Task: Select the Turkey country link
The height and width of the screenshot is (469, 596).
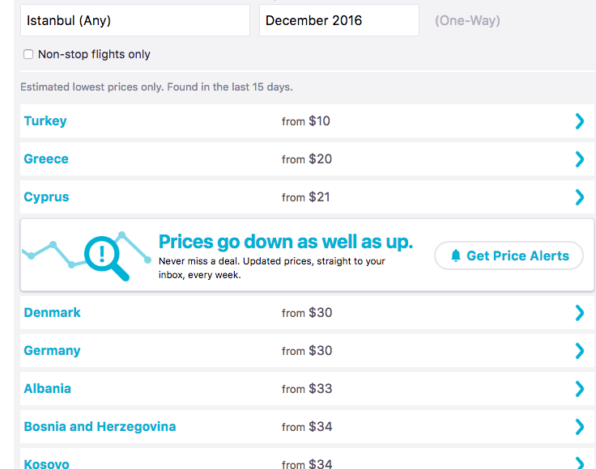Action: pos(45,121)
